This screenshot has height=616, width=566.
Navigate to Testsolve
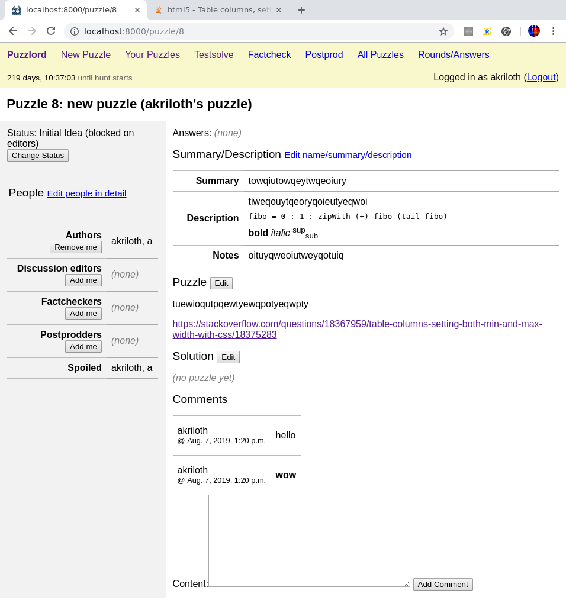(x=214, y=54)
